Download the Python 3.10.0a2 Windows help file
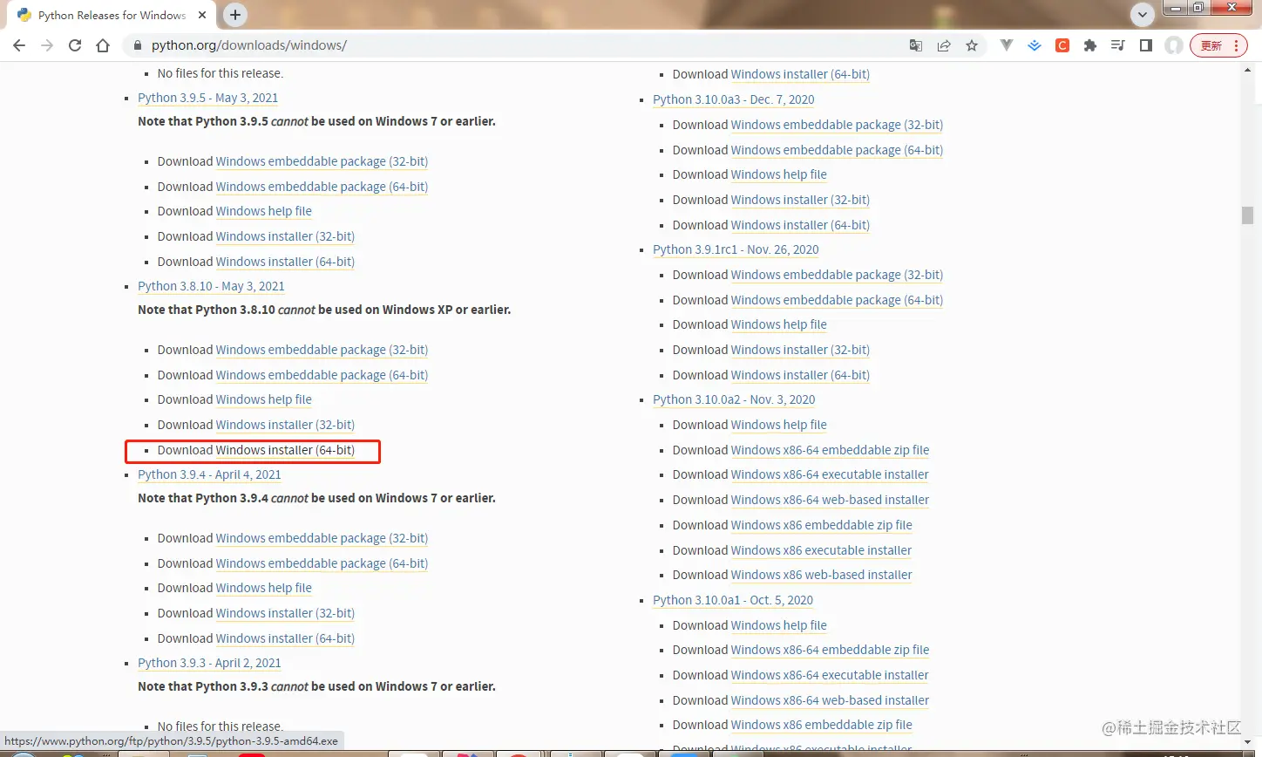The width and height of the screenshot is (1262, 757). coord(778,425)
